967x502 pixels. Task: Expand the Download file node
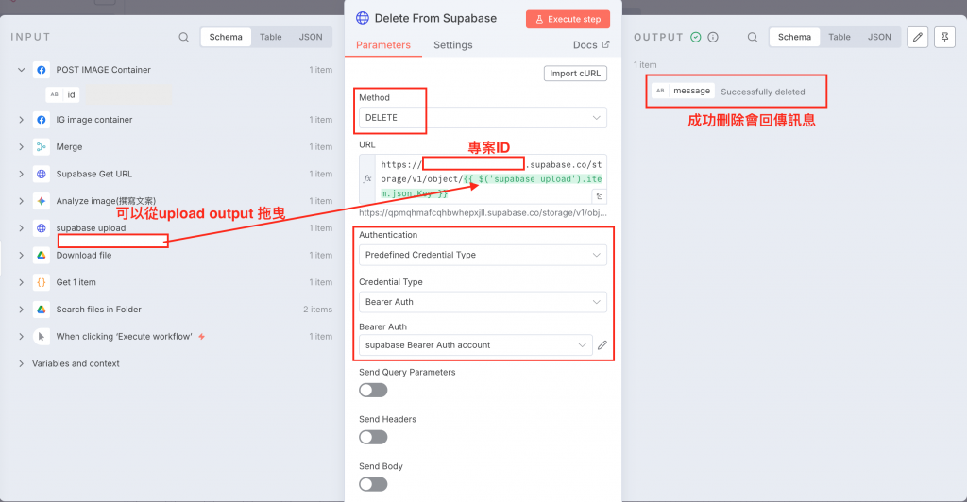[21, 255]
